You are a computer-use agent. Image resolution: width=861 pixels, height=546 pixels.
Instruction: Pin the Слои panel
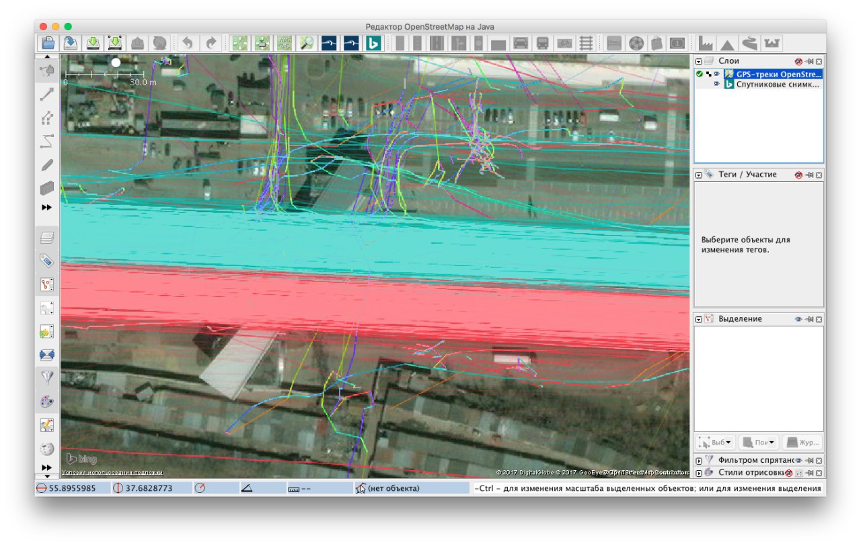[809, 61]
